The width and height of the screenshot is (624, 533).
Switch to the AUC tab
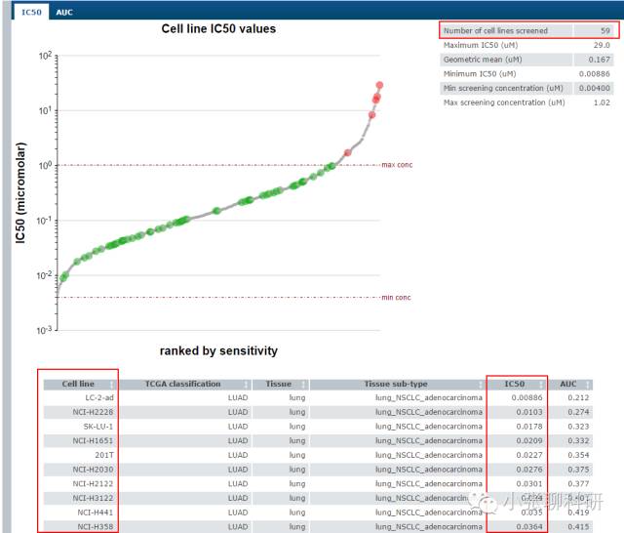point(64,13)
